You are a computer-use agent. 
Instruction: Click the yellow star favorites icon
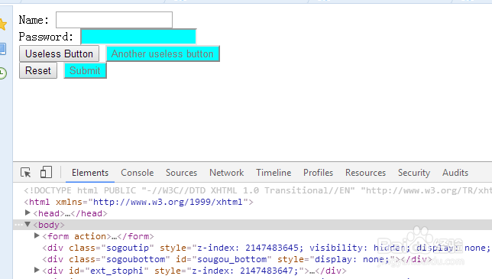click(x=3, y=24)
